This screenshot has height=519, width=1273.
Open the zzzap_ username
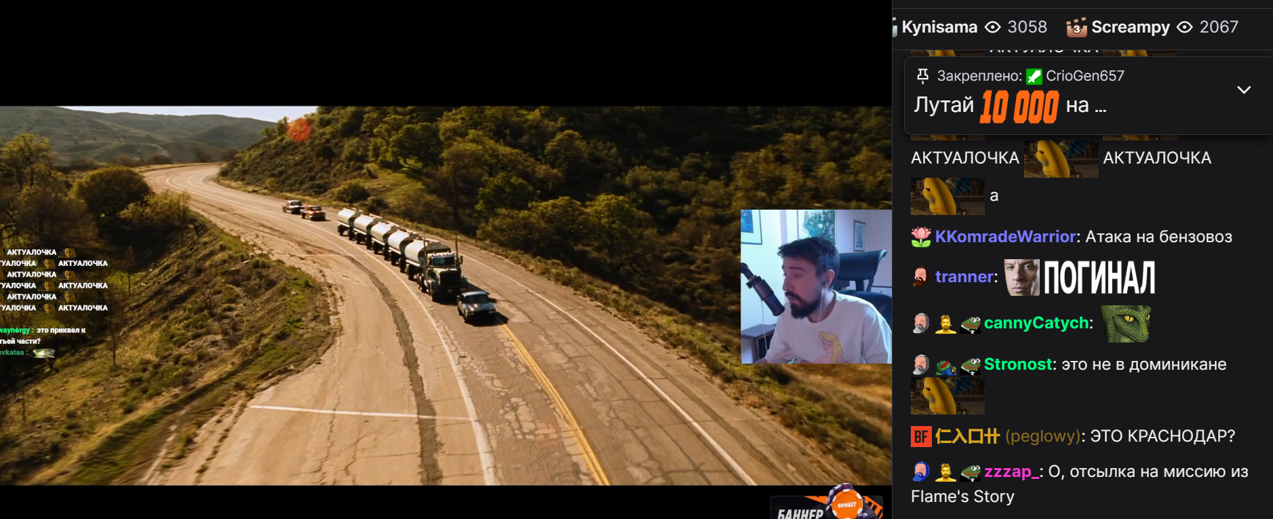(x=1011, y=472)
